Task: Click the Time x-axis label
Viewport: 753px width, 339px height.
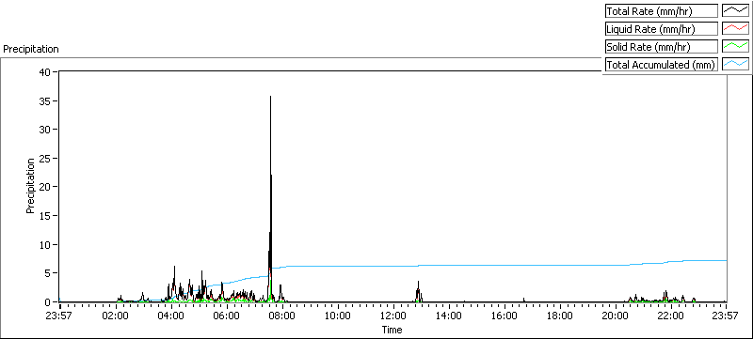Action: point(392,330)
